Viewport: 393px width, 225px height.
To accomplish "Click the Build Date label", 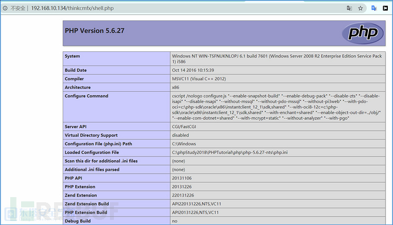I will point(75,70).
